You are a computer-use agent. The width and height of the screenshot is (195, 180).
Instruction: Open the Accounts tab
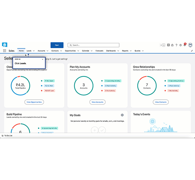(x=41, y=51)
